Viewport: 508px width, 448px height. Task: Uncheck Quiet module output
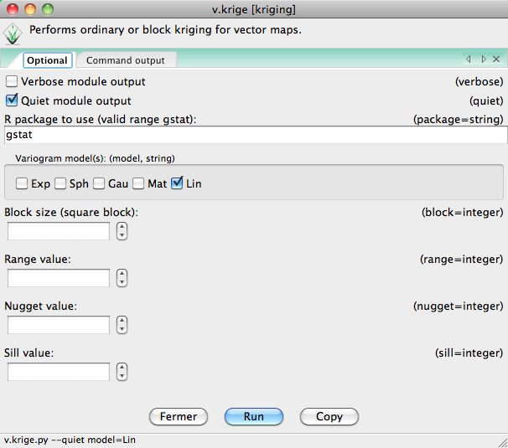12,101
